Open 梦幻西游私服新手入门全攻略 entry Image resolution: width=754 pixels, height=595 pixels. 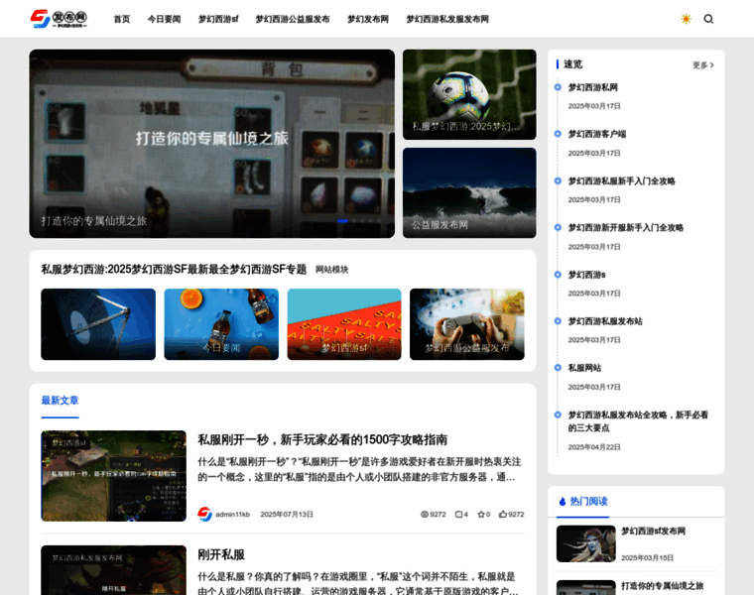[621, 180]
